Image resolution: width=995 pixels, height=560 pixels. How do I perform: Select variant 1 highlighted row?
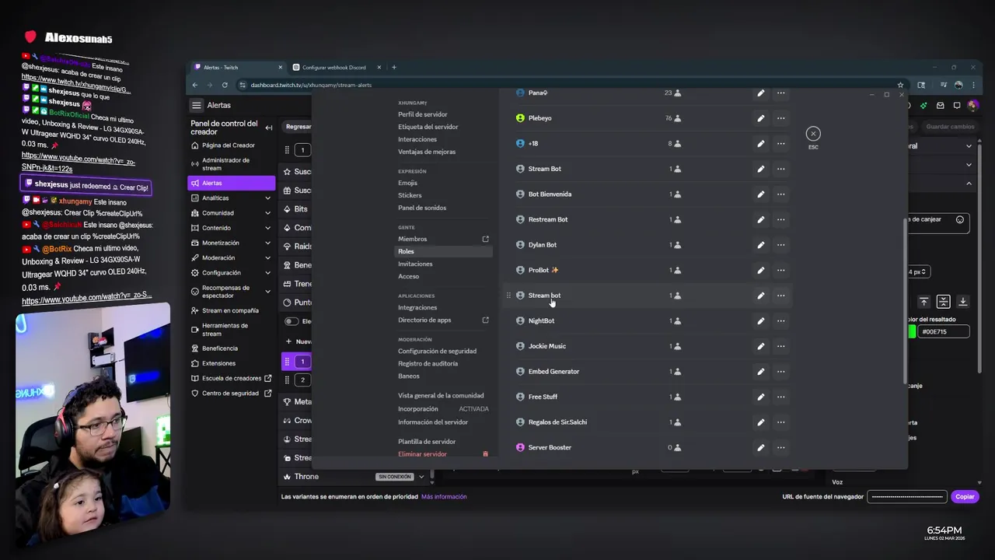[296, 361]
